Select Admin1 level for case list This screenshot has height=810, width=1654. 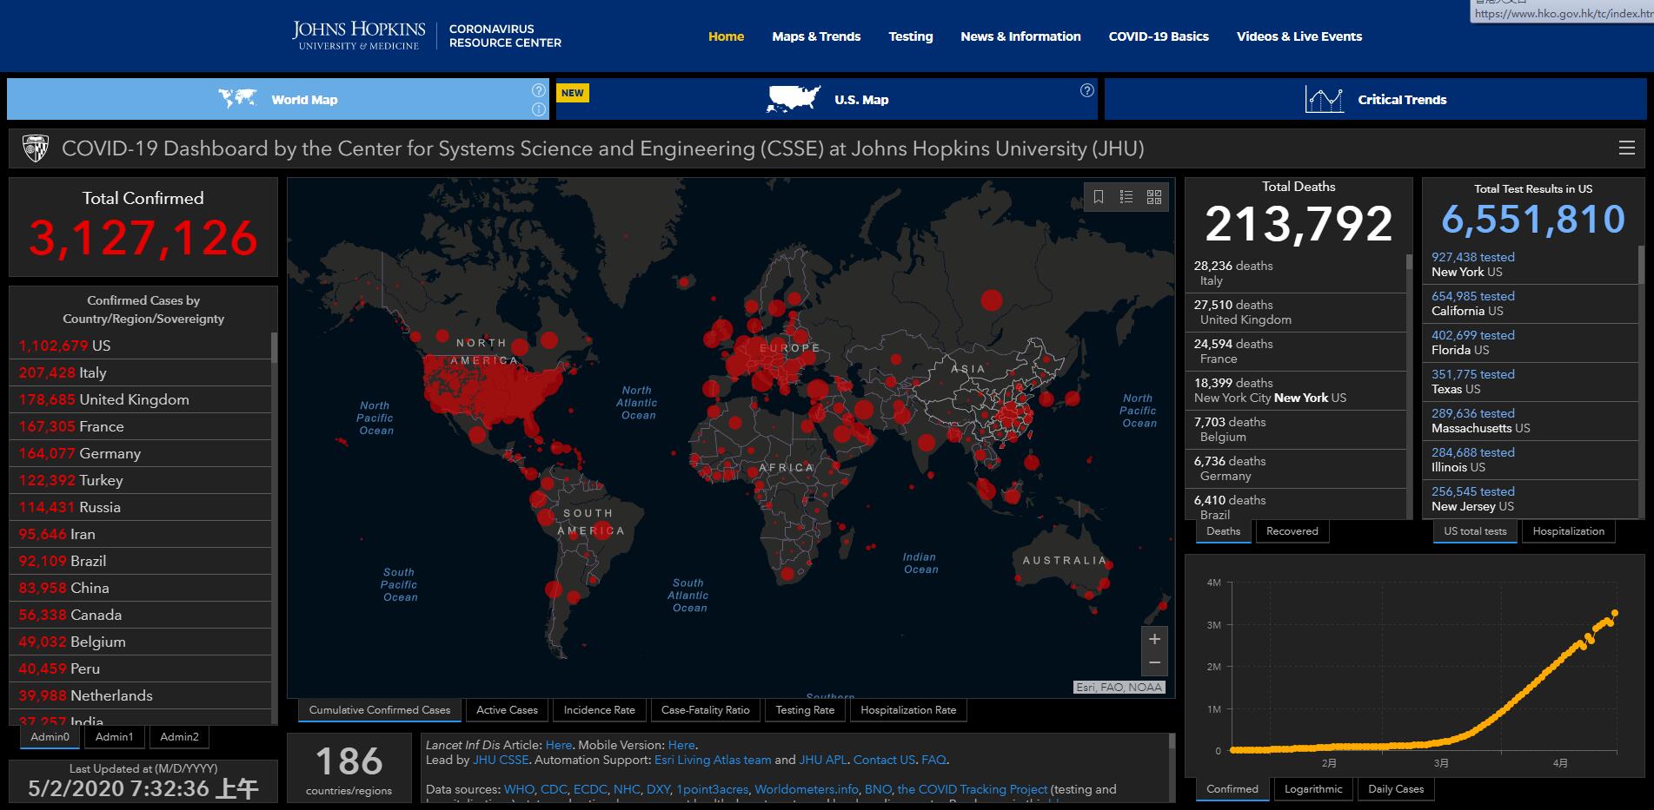[115, 737]
